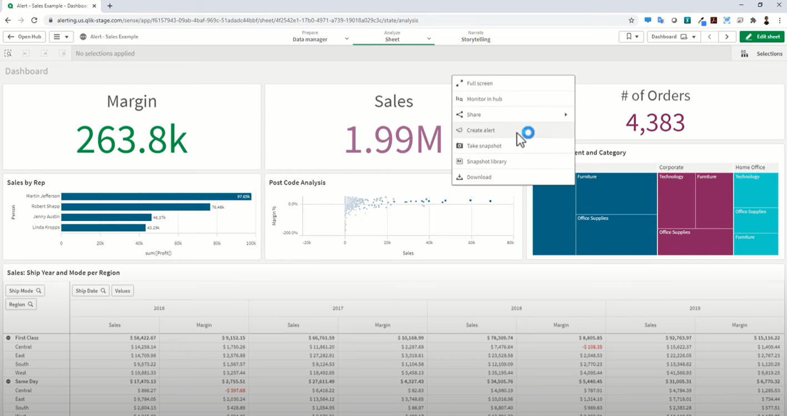This screenshot has height=416, width=787.
Task: Expand the Analyze Sheet dropdown arrow
Action: (x=429, y=39)
